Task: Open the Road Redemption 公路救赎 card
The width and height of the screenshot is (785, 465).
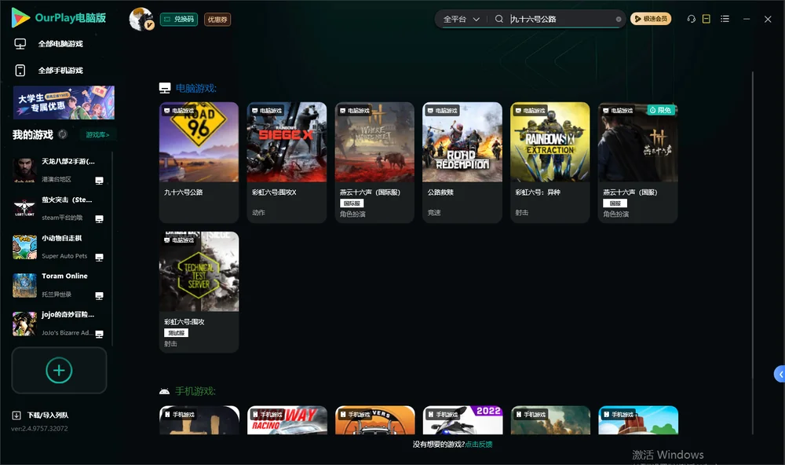Action: [x=462, y=163]
